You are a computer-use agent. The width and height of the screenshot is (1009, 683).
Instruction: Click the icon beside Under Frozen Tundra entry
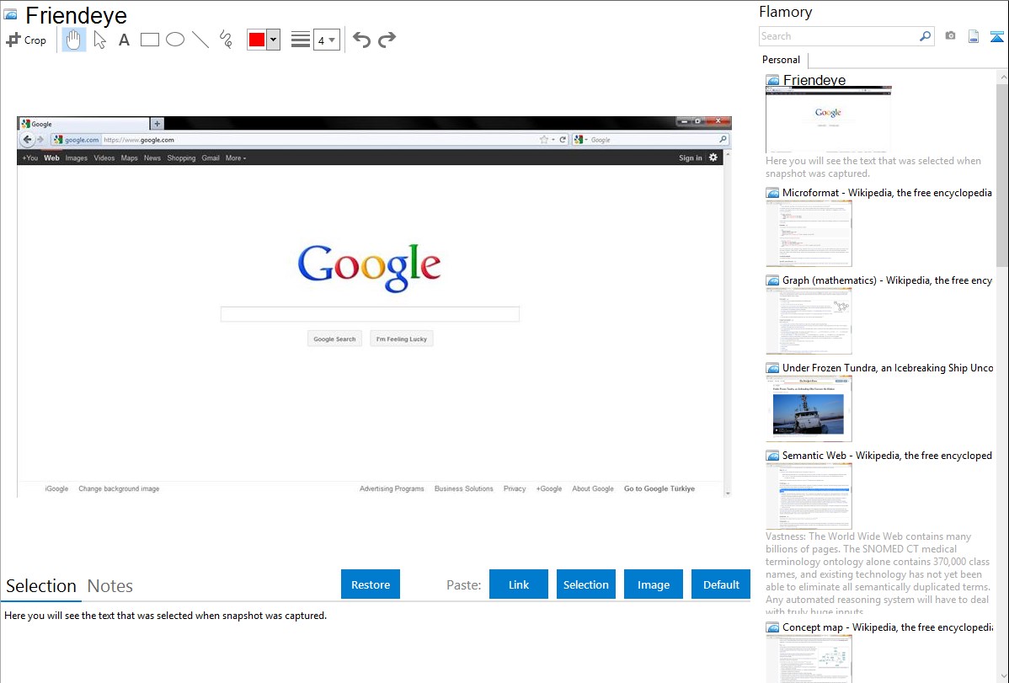coord(773,368)
